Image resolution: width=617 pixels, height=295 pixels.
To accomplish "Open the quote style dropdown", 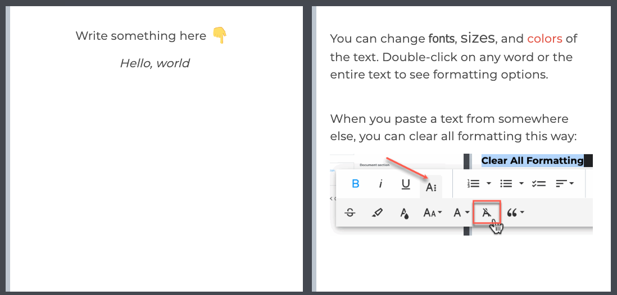I will [x=515, y=213].
